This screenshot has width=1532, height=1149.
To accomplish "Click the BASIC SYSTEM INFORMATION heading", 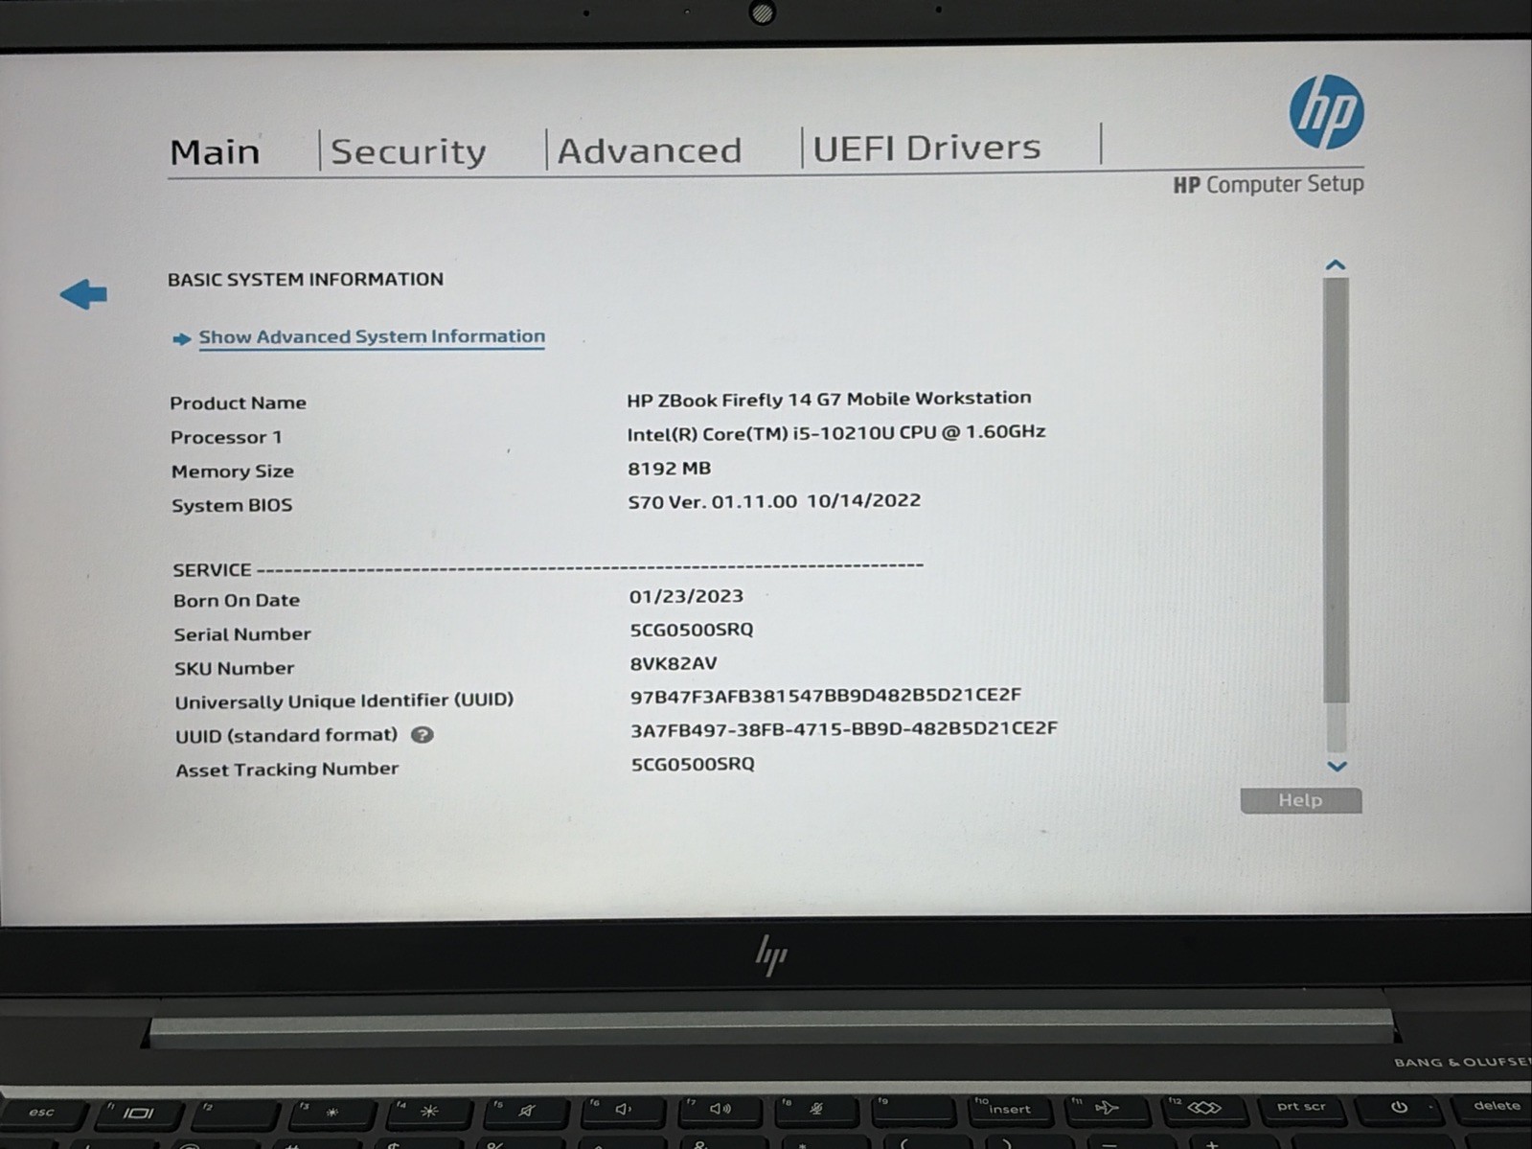I will click(x=306, y=279).
